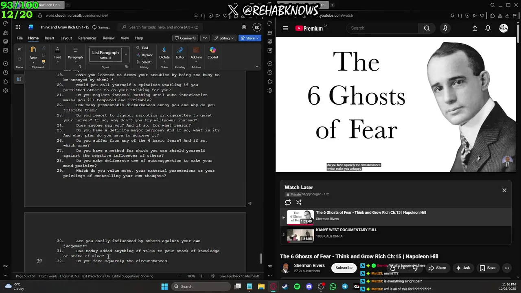
Task: Open the RK account profile circle
Action: 256,27
